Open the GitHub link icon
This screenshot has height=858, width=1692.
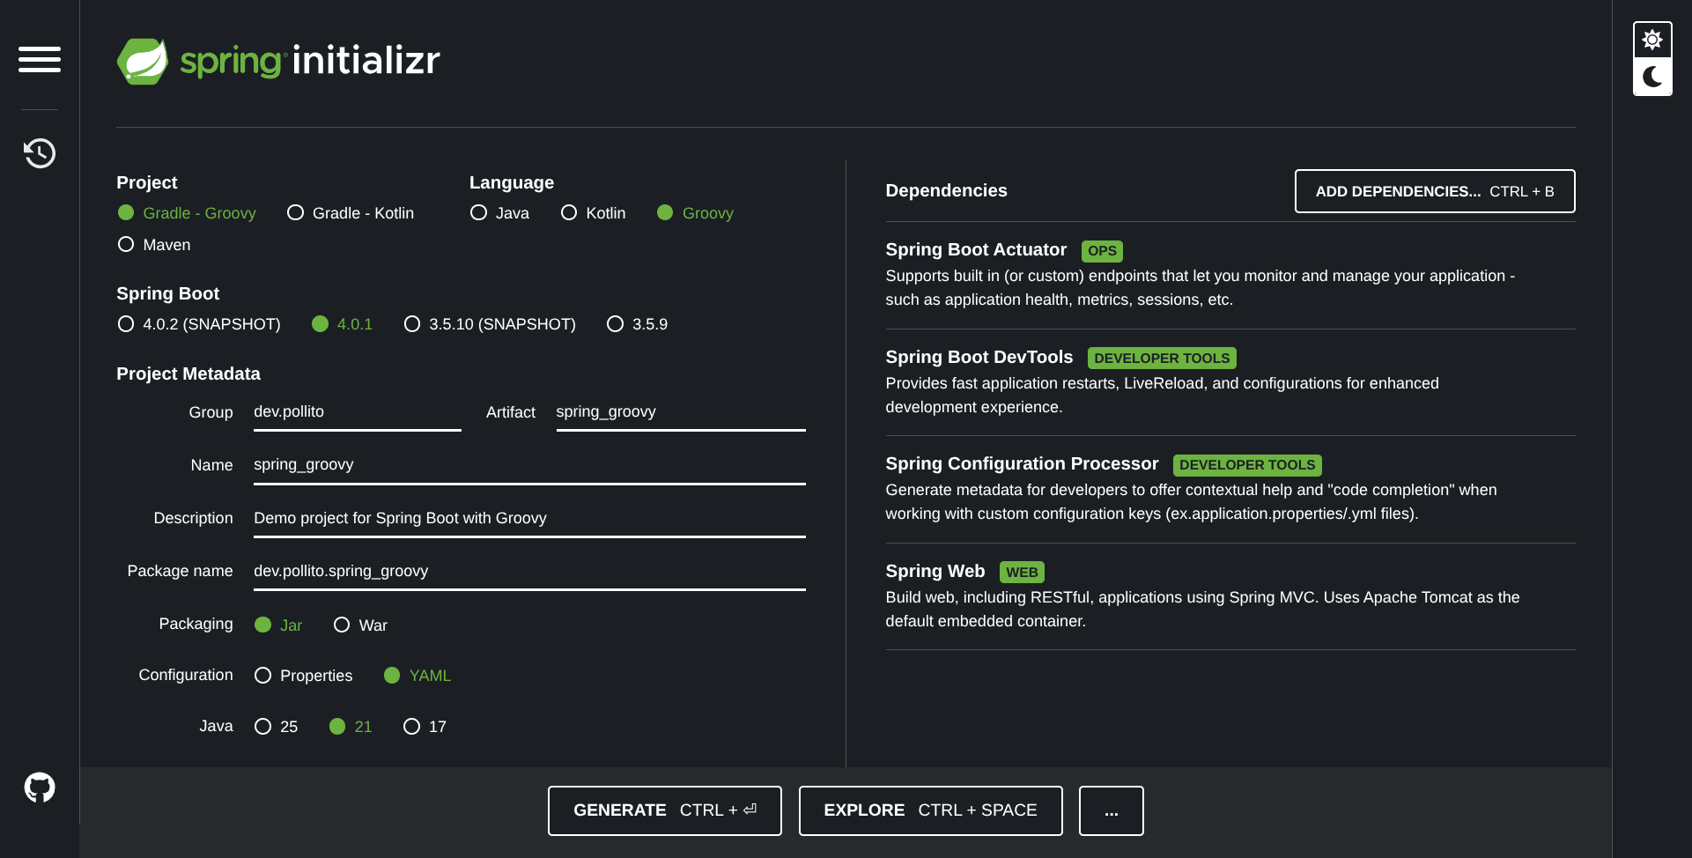click(x=40, y=787)
